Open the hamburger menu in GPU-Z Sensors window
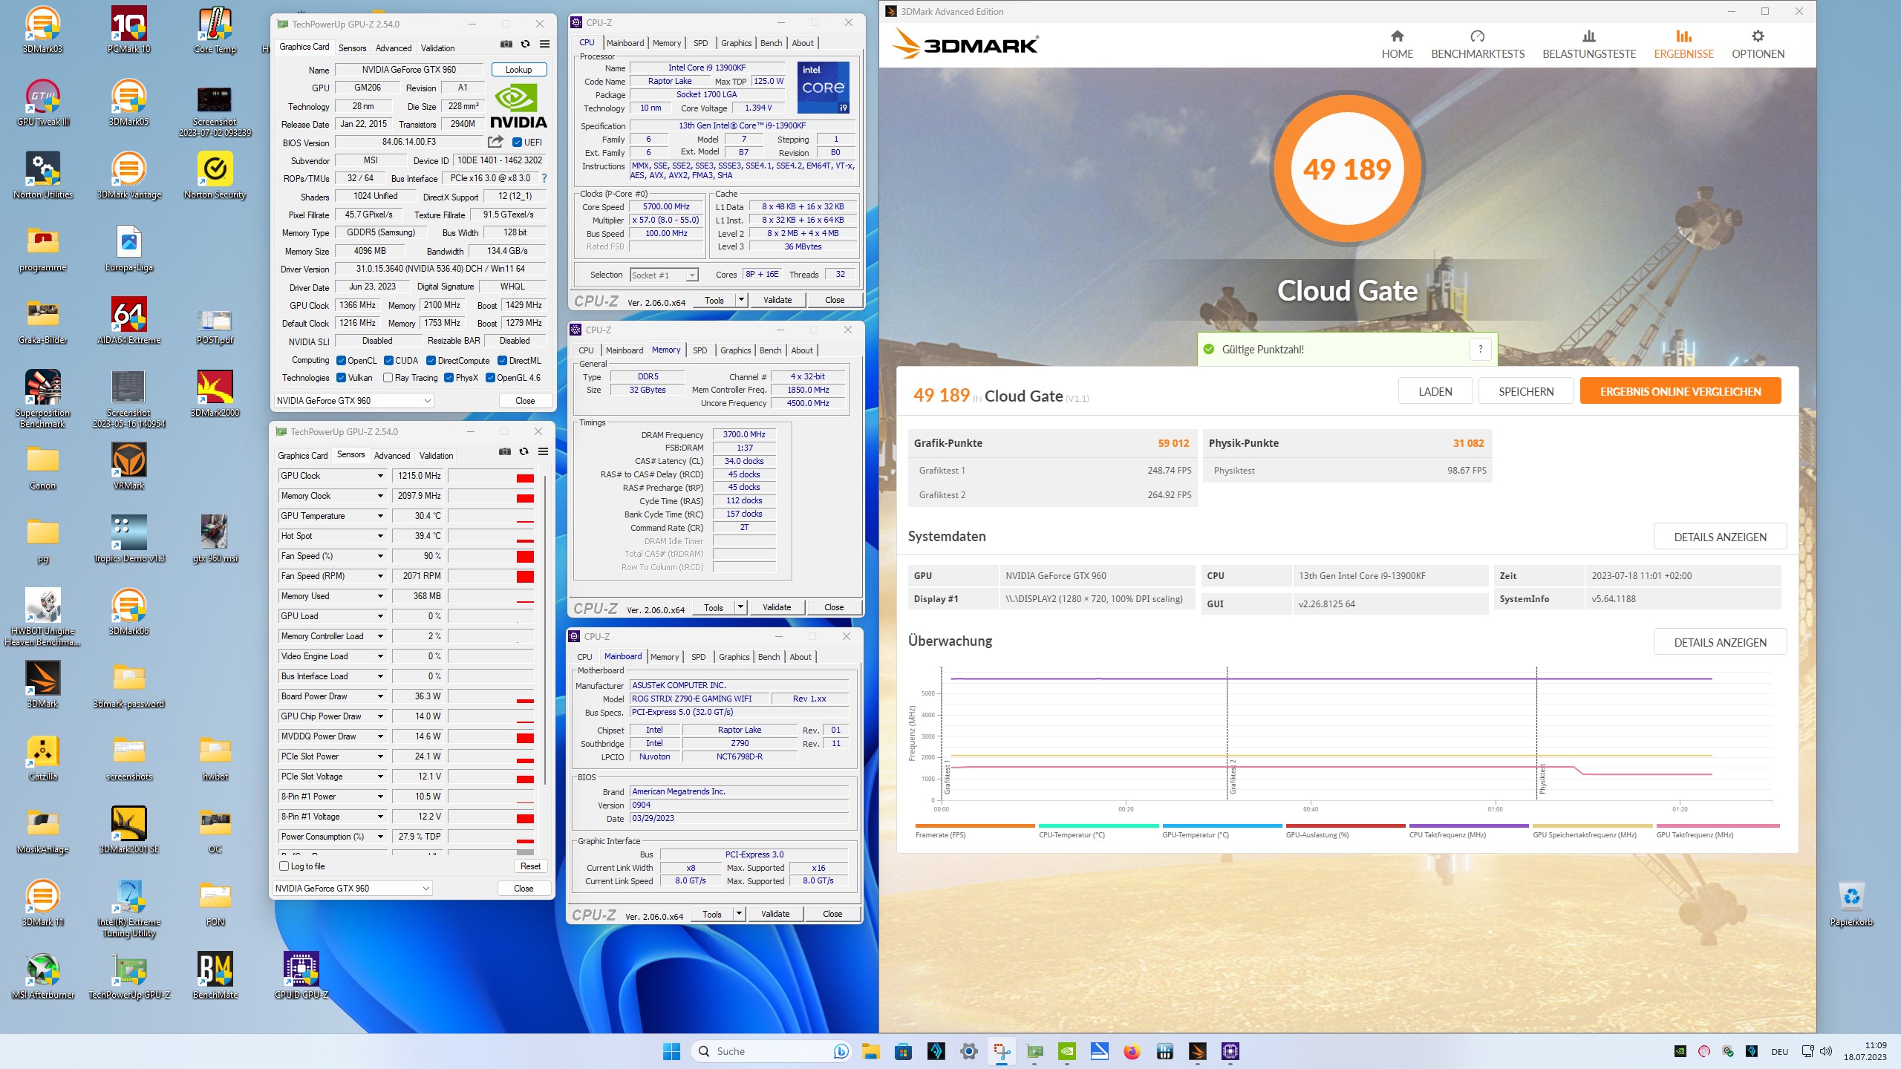The height and width of the screenshot is (1069, 1901). 543,451
